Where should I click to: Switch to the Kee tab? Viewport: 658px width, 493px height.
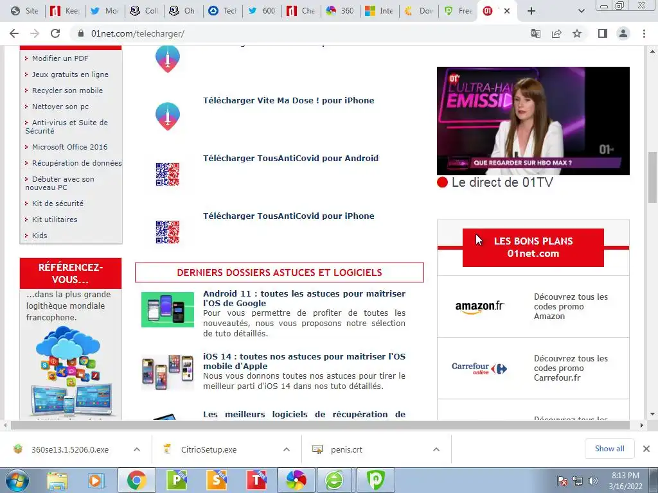[65, 11]
